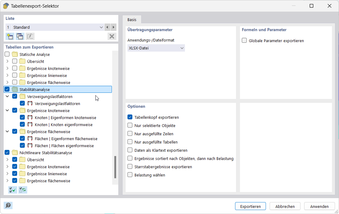Image resolution: width=339 pixels, height=214 pixels.
Task: Open the Standard list combo box
Action: click(x=55, y=27)
